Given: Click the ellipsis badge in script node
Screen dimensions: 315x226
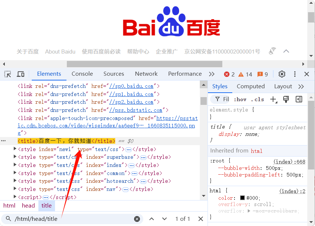Looking at the screenshot, I should (x=45, y=198).
